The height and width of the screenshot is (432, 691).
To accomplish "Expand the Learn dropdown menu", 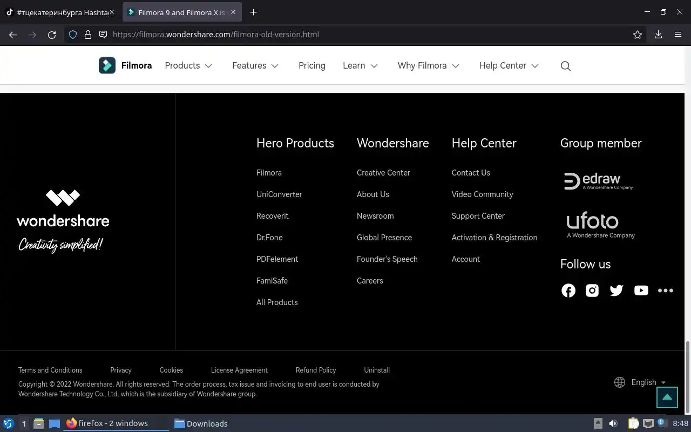I will (360, 65).
